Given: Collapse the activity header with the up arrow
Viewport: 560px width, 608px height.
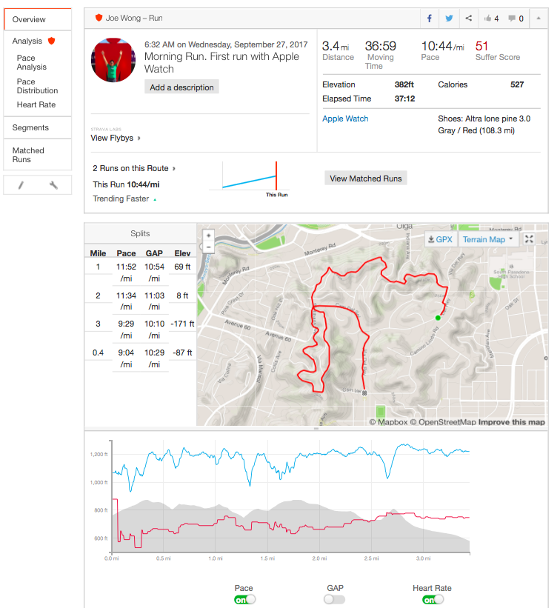Looking at the screenshot, I should point(538,19).
